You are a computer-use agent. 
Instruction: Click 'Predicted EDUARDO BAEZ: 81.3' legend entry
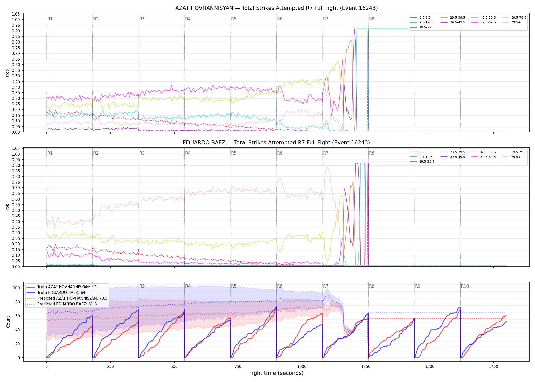point(62,304)
